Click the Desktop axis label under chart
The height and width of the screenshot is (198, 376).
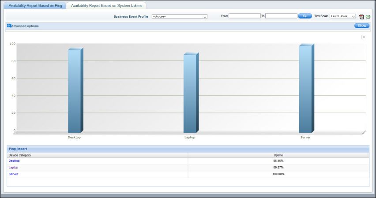coord(74,137)
